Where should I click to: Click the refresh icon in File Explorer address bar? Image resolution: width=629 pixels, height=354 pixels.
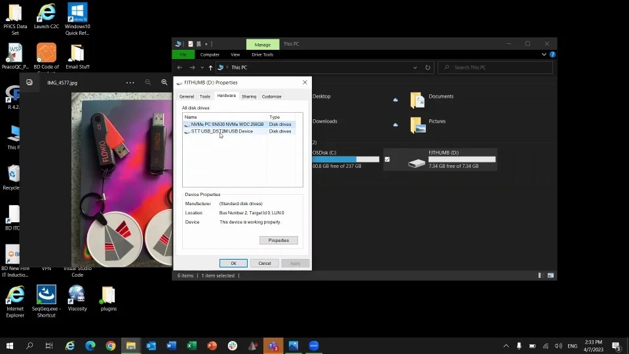(428, 68)
